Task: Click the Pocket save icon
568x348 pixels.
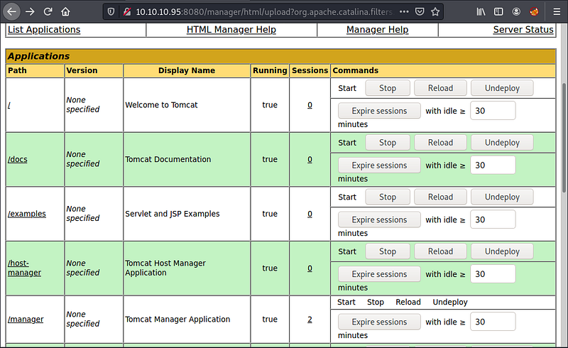Action: [420, 12]
